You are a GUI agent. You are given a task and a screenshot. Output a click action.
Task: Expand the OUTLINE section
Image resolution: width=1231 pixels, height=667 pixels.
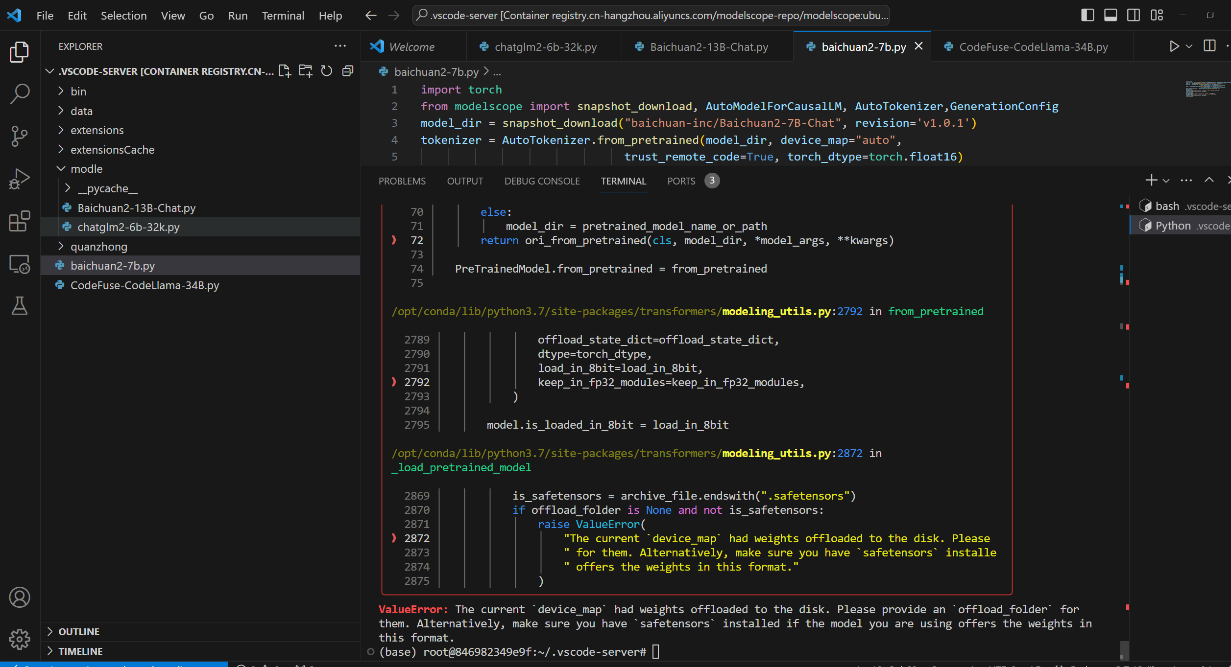click(x=200, y=632)
